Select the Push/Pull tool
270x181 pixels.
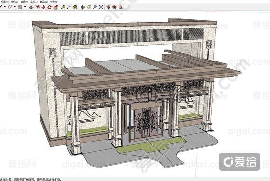(x=31, y=7)
